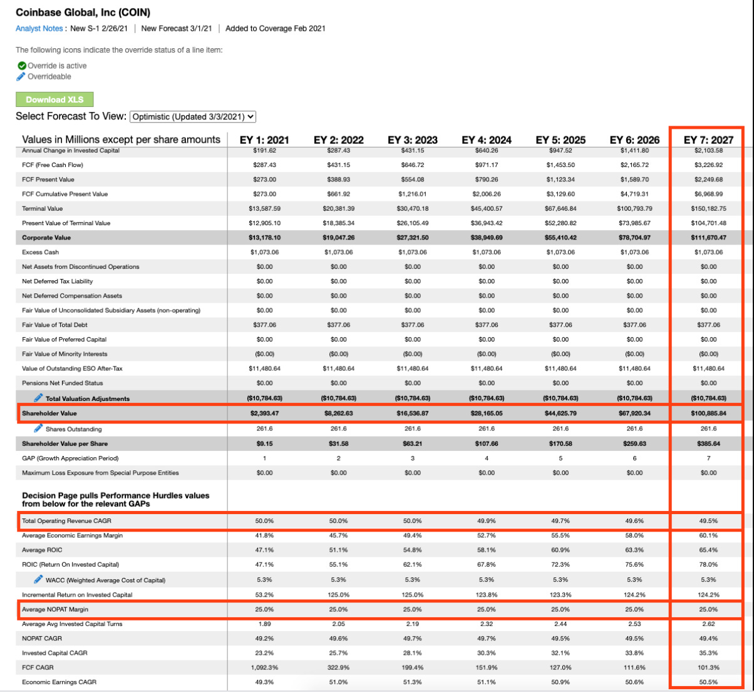The height and width of the screenshot is (693, 754).
Task: Click the FCF (Free Cash Flow) row label
Action: [53, 165]
